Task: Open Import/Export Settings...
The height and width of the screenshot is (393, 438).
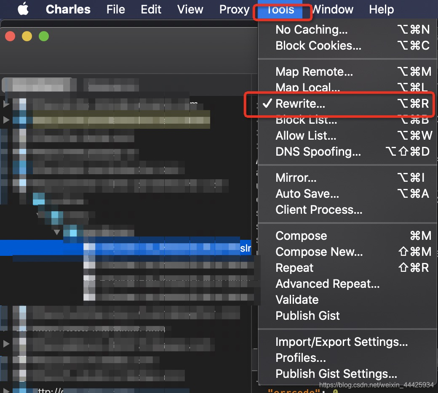Action: (347, 342)
